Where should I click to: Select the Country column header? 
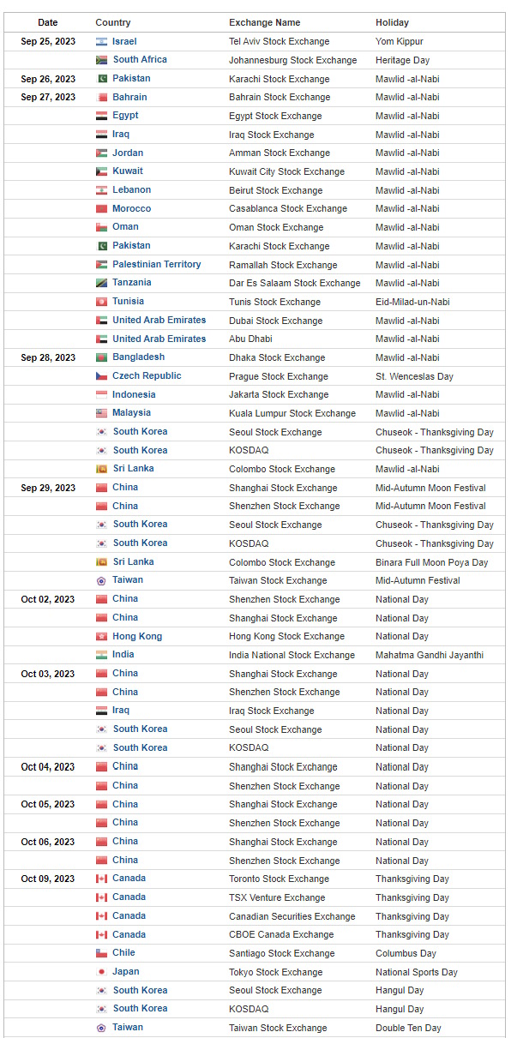(113, 22)
